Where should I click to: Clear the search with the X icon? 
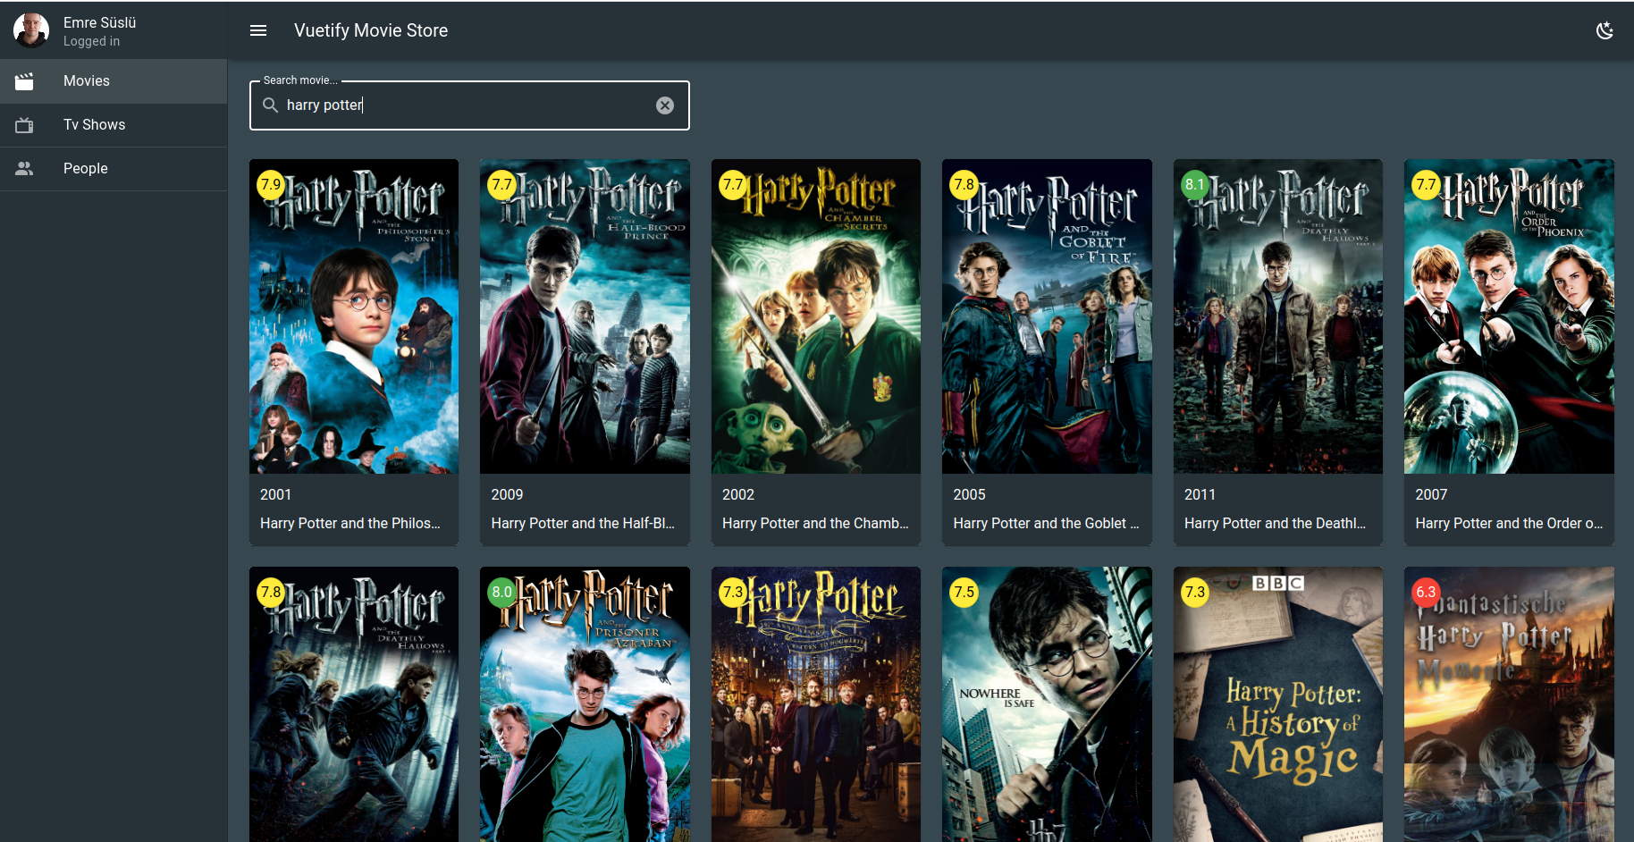[x=665, y=105]
